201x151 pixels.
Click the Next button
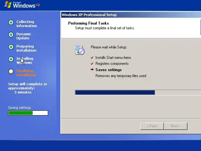[x=176, y=126]
